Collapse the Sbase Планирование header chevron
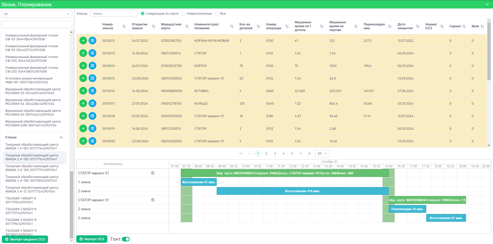The width and height of the screenshot is (493, 244). pos(487,4)
